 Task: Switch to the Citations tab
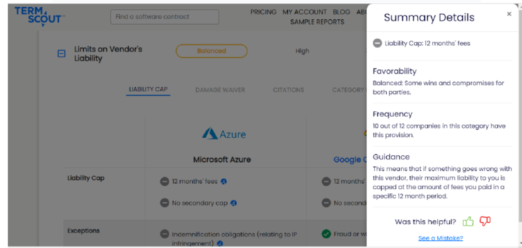click(288, 90)
